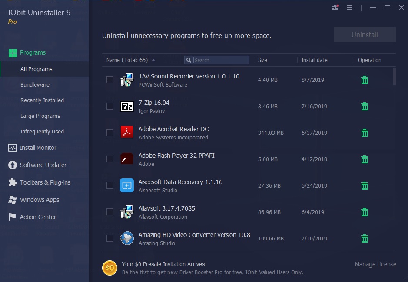Click the Windows Apps label
The image size is (408, 282).
40,200
